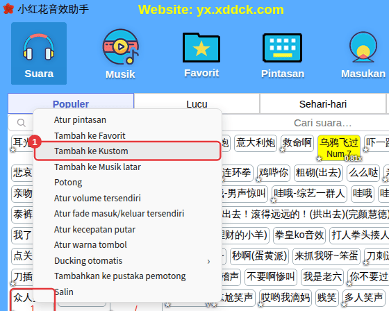Select Tambah ke Musik latar
The width and height of the screenshot is (389, 311).
click(x=127, y=167)
